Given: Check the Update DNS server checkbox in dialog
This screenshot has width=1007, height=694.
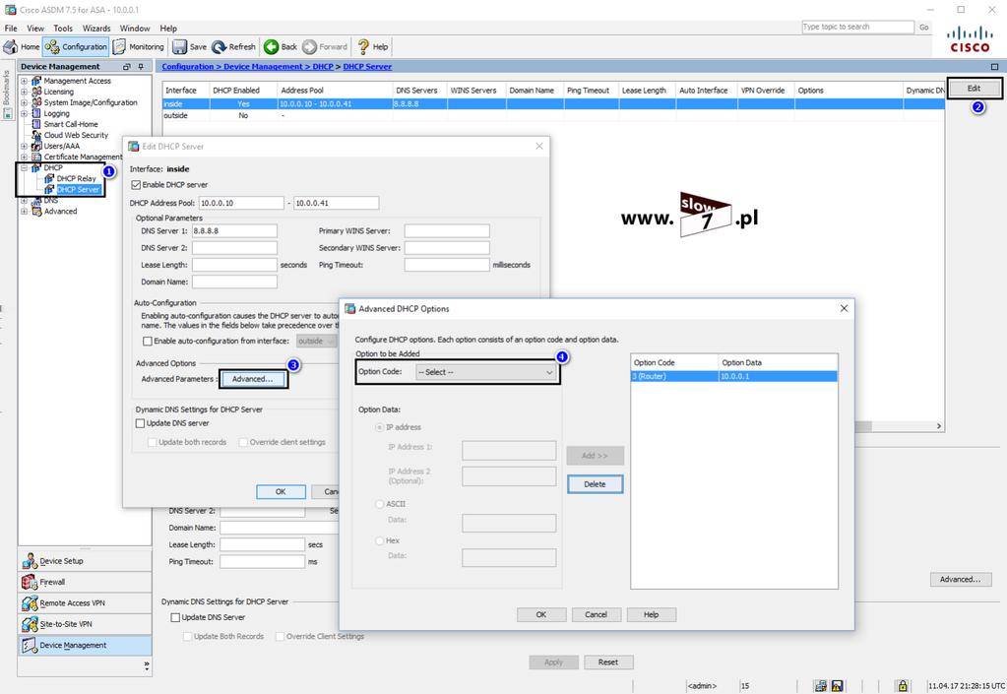Looking at the screenshot, I should tap(140, 423).
